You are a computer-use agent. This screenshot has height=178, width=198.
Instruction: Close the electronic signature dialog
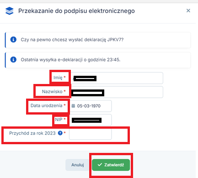(188, 10)
